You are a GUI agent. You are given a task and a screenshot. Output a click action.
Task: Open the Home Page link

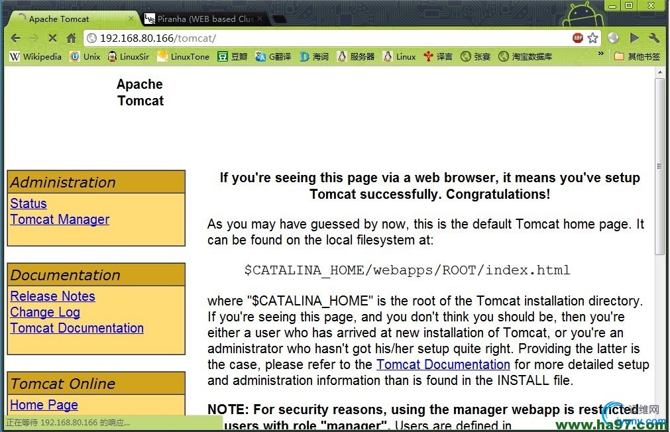pos(44,405)
